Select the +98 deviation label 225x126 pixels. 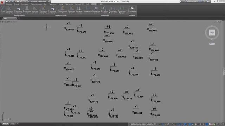[x=108, y=27]
